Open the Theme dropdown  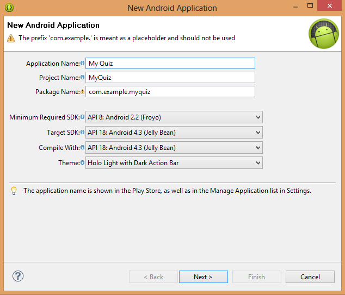pyautogui.click(x=174, y=162)
